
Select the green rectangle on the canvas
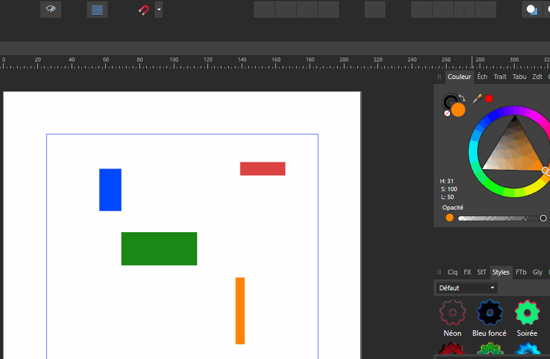(159, 249)
